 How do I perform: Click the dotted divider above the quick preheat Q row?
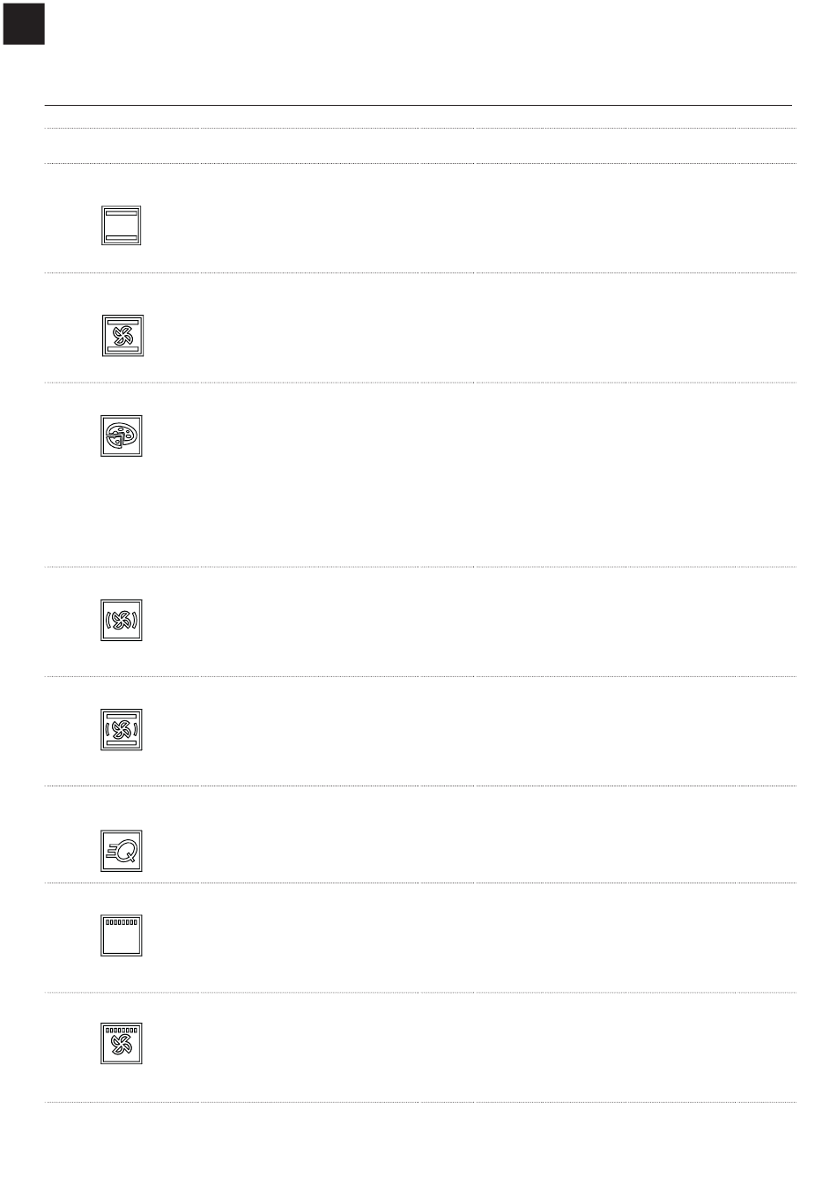click(420, 786)
